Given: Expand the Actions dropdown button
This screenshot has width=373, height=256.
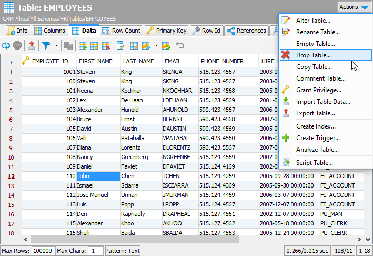Looking at the screenshot, I should (355, 7).
